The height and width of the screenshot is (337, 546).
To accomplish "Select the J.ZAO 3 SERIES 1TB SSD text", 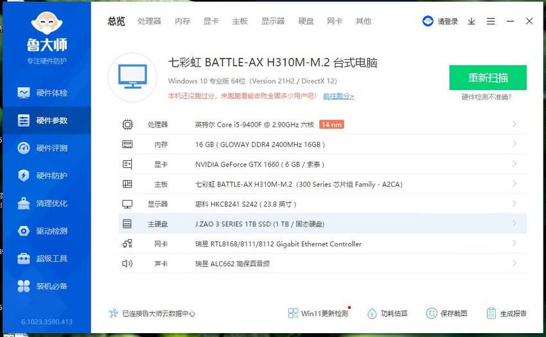I will (260, 224).
